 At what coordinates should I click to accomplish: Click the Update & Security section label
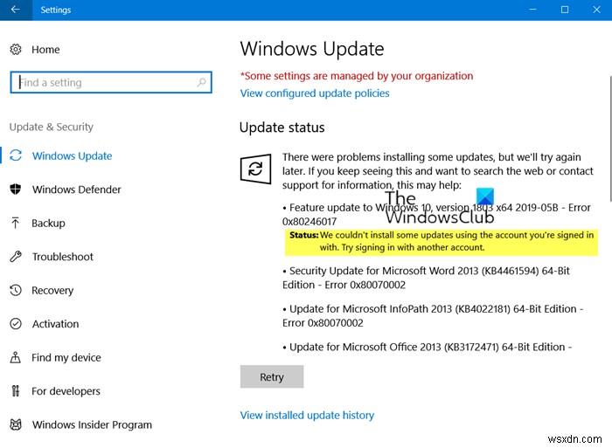coord(51,127)
